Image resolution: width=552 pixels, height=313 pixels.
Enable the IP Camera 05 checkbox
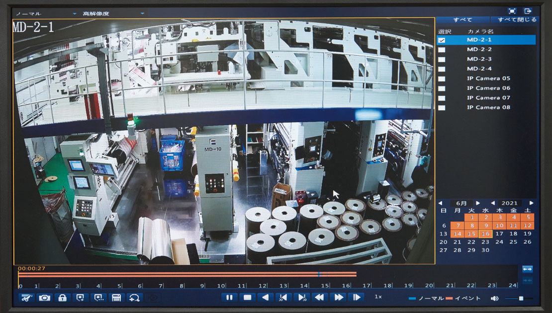442,79
